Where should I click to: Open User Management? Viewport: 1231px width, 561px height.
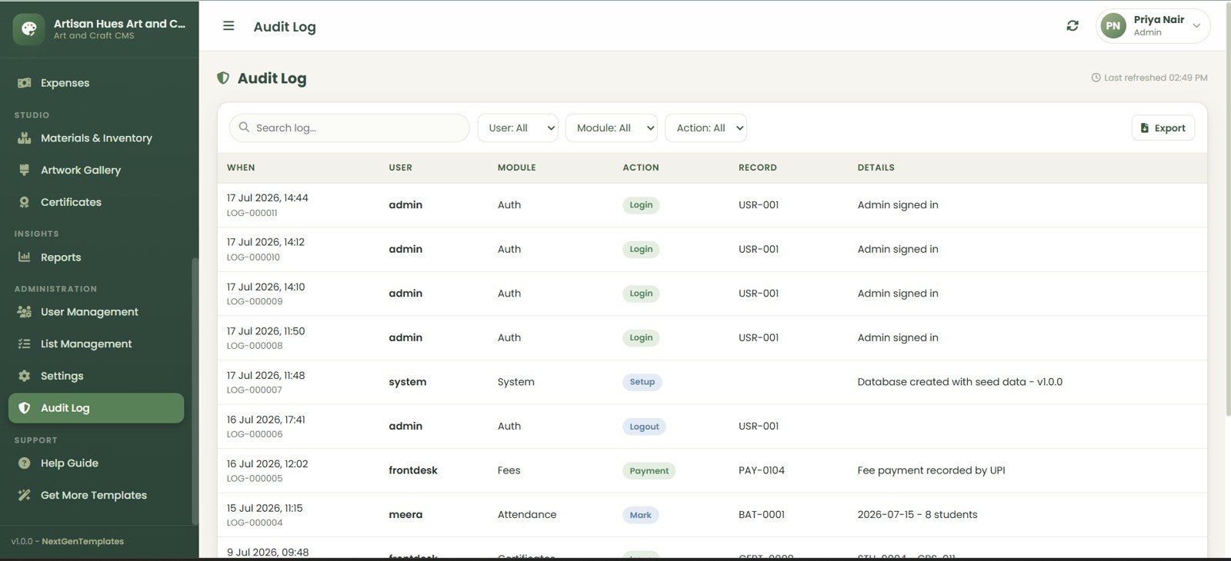coord(96,312)
